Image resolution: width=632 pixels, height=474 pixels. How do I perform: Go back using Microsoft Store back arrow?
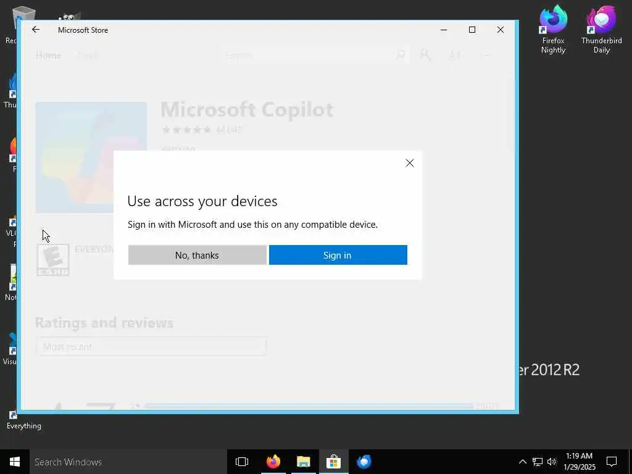(36, 30)
